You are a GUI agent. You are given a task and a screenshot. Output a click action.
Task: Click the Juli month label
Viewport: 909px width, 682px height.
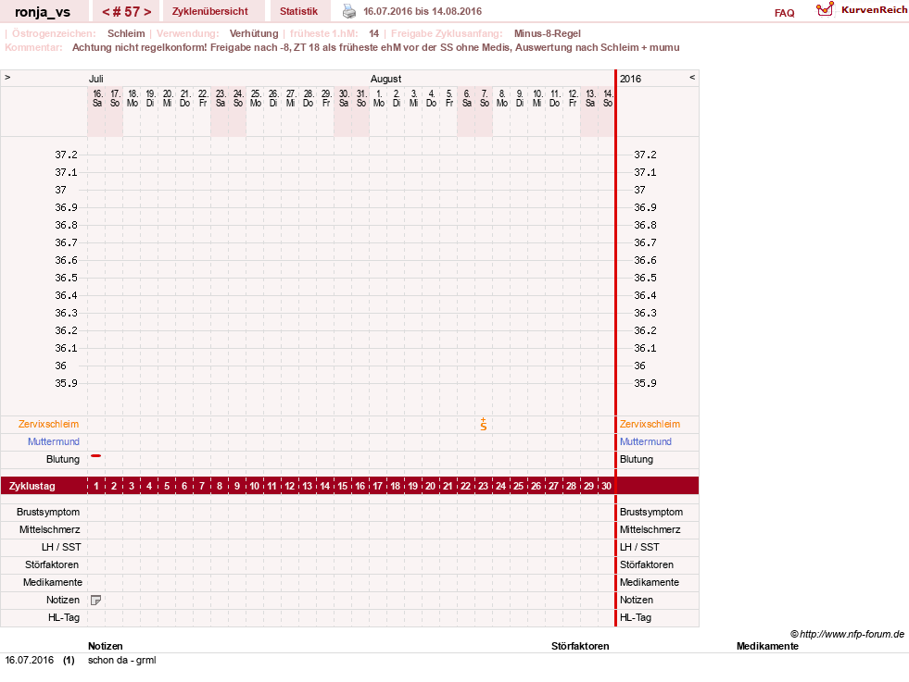tap(95, 79)
